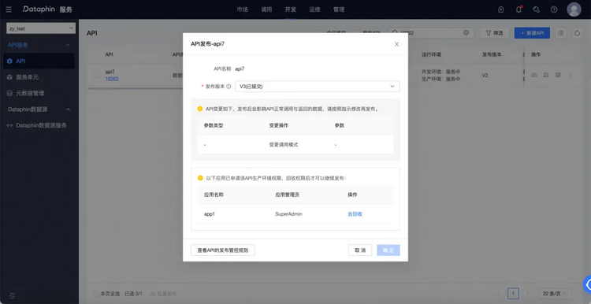The image size is (591, 304).
Task: Switch to the 运维 top tab
Action: pos(314,9)
